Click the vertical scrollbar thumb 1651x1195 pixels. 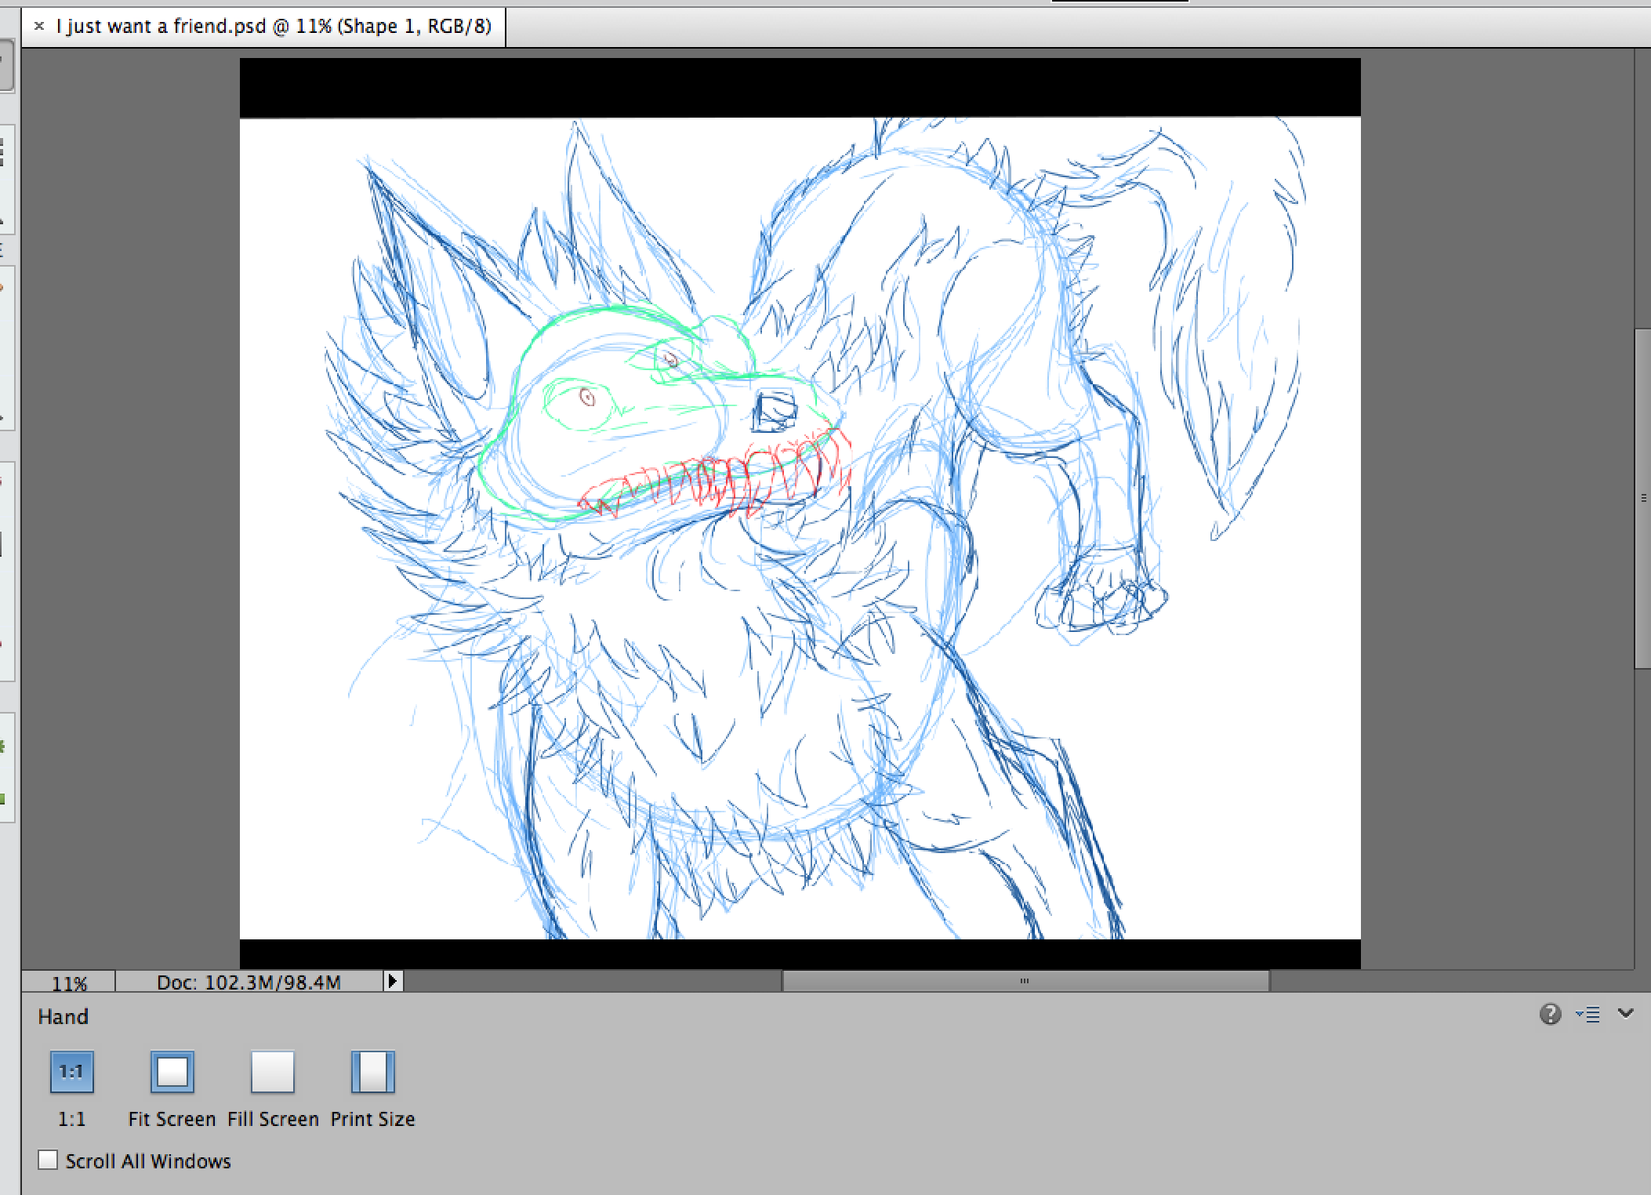1642,499
